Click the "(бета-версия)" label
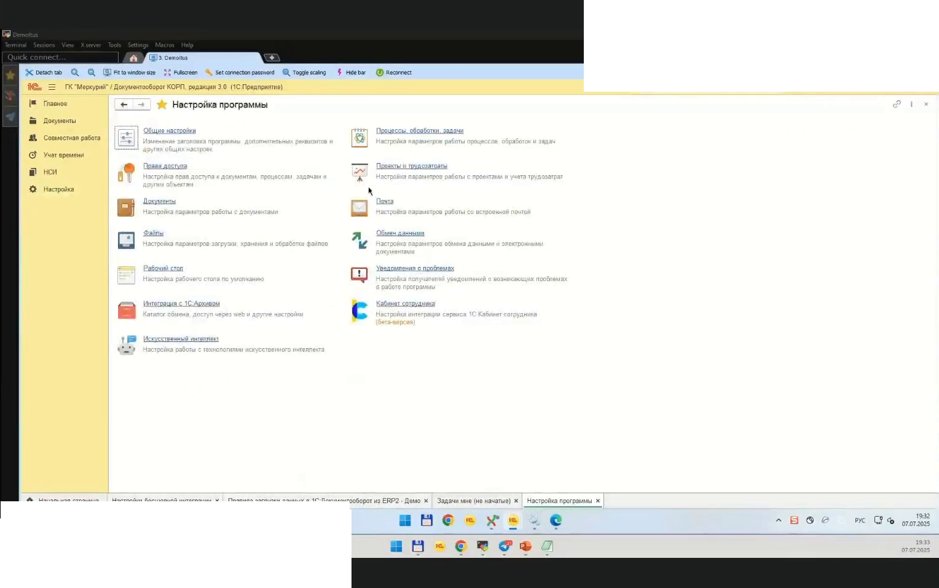 (395, 322)
